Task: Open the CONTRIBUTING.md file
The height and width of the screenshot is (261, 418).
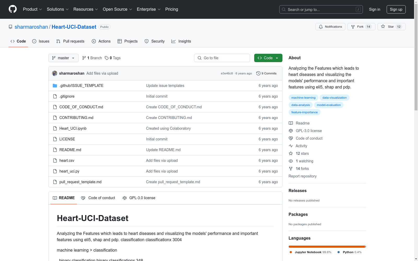Action: point(76,118)
